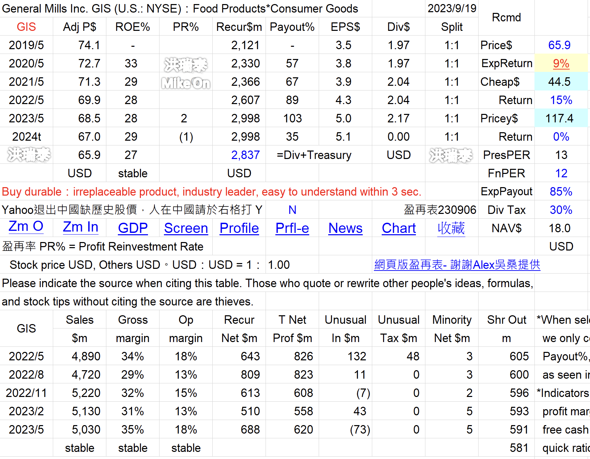Screen dimensions: 590x459
Task: Click the Minority column header
Action: (x=452, y=320)
